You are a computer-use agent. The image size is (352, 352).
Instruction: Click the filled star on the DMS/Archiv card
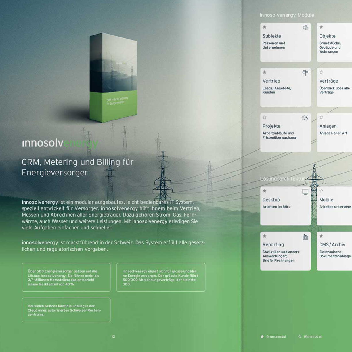[321, 236]
